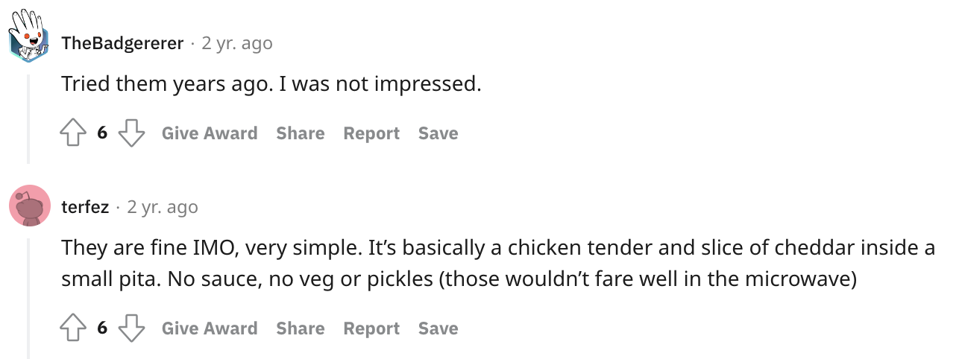Collapse terfez's comment thread line
This screenshot has width=962, height=359.
tap(28, 298)
